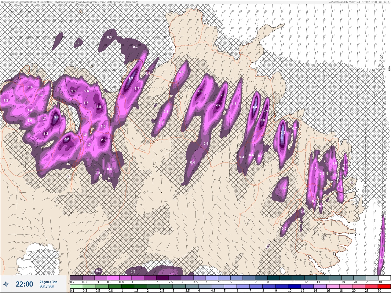The width and height of the screenshot is (391, 293).
Task: Pick the lower legend pale green swatch labeled 0.1
Action: click(76, 287)
